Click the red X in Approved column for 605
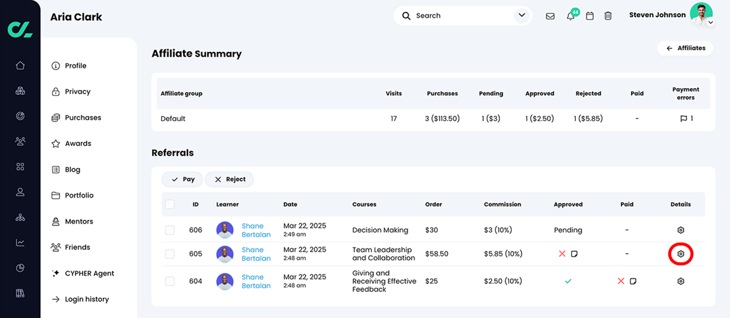 click(x=562, y=254)
